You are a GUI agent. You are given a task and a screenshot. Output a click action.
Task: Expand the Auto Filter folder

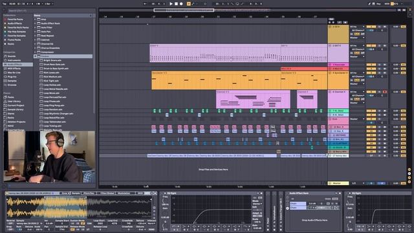[x=35, y=27]
